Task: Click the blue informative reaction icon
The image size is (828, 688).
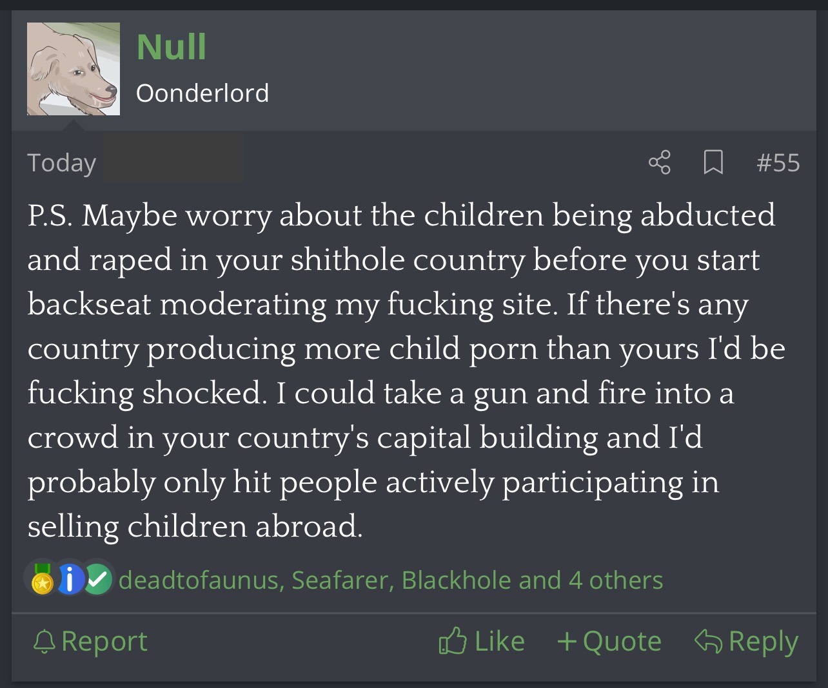Action: [71, 579]
